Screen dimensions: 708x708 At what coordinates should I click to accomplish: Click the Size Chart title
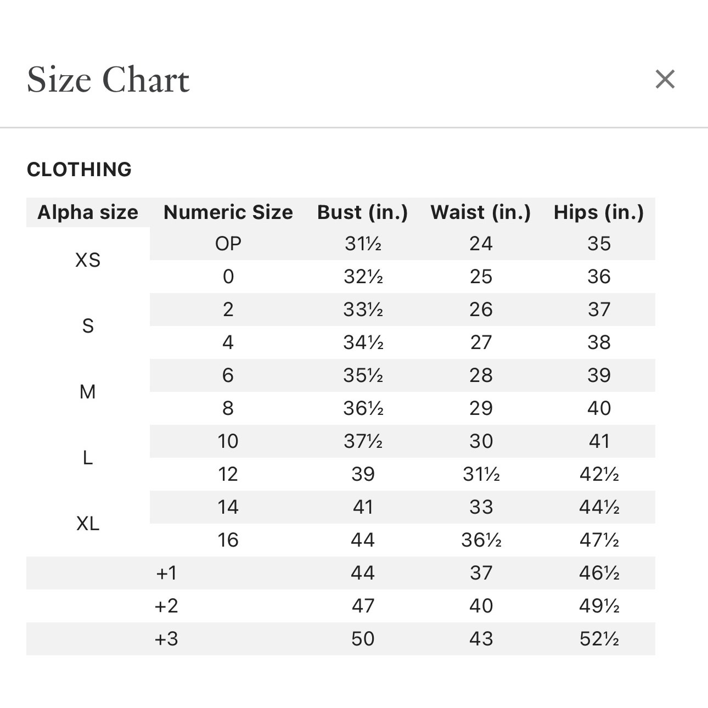pos(108,80)
